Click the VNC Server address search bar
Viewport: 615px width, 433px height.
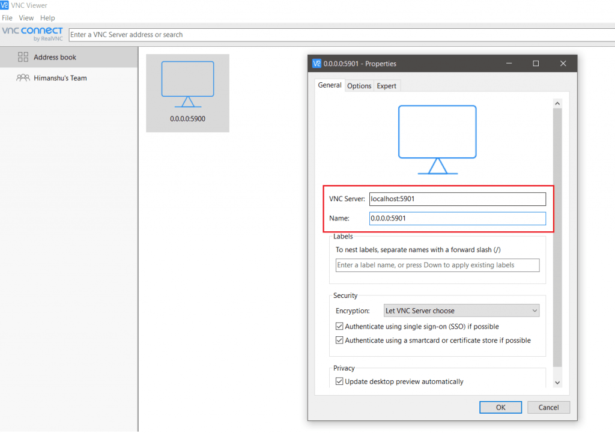pos(342,34)
